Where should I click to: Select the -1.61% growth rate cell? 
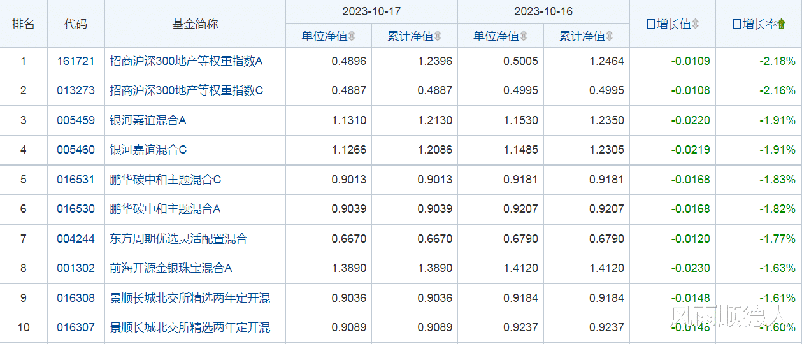759,298
